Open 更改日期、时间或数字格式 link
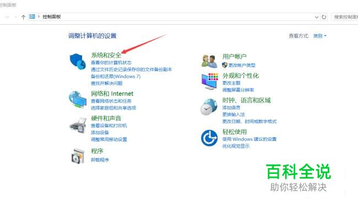 pyautogui.click(x=249, y=121)
